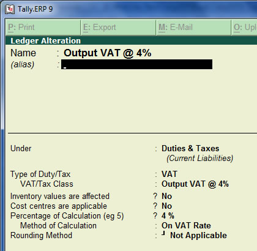Change Method of Calculation On VAT Rate

[x=186, y=225]
